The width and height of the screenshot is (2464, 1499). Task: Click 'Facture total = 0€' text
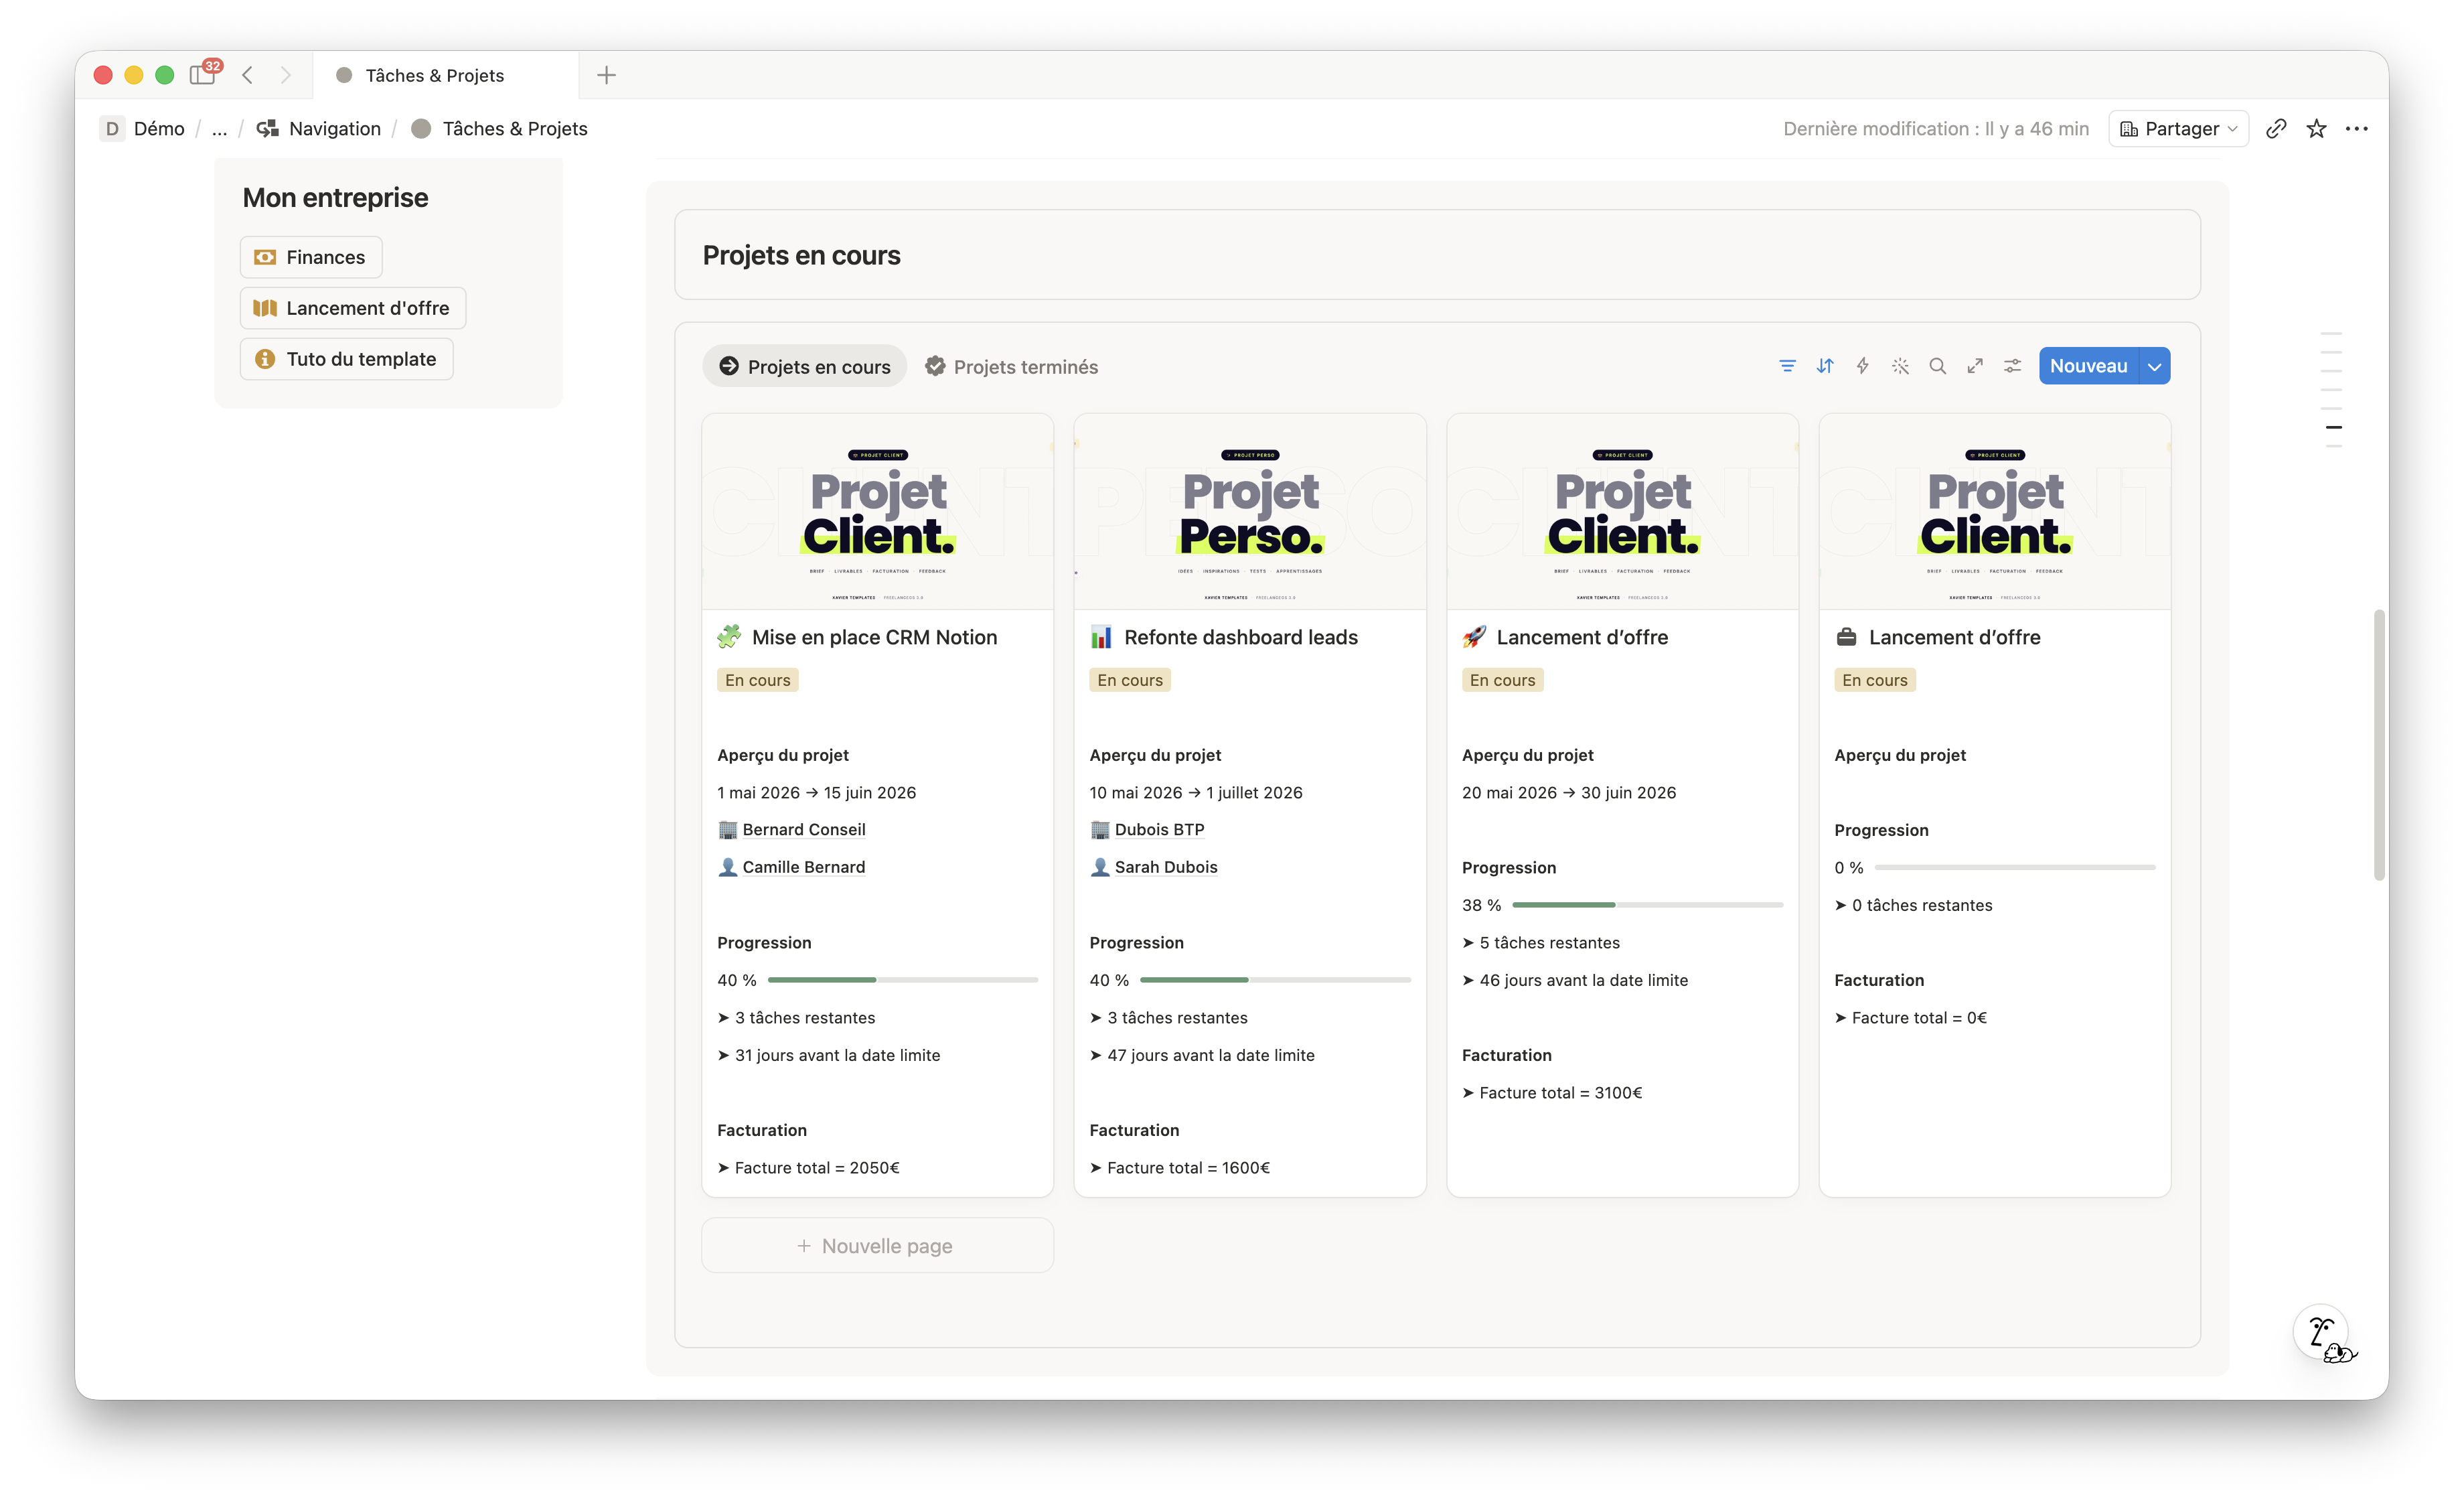[1919, 1017]
